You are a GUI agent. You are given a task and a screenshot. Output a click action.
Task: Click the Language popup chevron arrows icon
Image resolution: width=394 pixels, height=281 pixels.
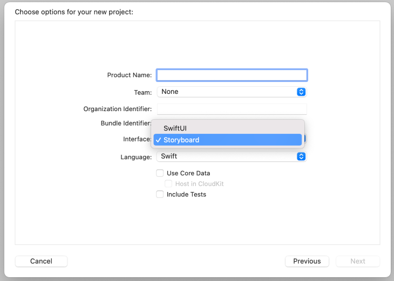click(x=301, y=156)
